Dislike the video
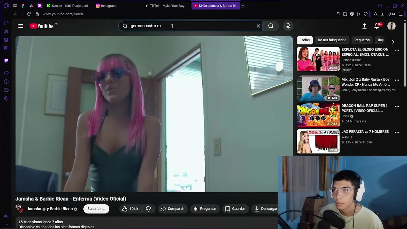This screenshot has height=229, width=407. pyautogui.click(x=148, y=209)
